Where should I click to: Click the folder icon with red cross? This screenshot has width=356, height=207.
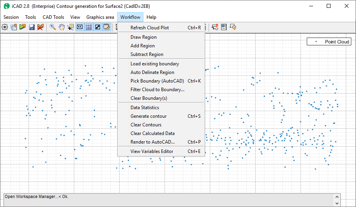point(40,27)
